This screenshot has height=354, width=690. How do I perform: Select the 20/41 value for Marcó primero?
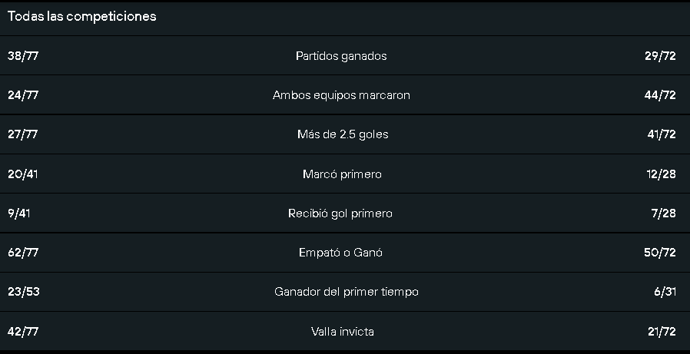(x=22, y=174)
